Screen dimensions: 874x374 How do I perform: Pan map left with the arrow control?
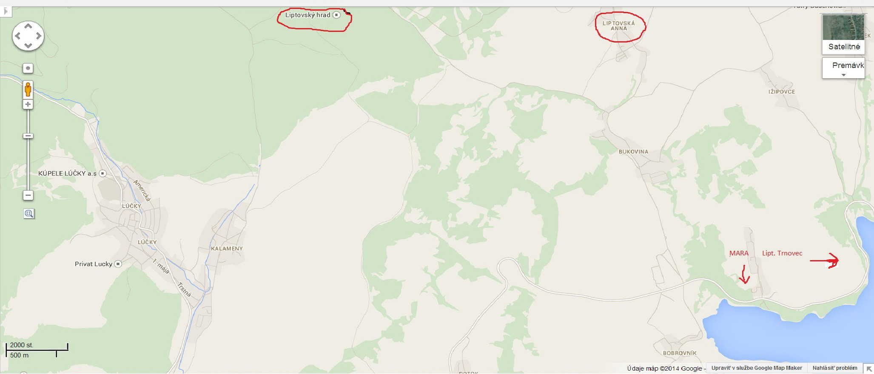(x=18, y=36)
